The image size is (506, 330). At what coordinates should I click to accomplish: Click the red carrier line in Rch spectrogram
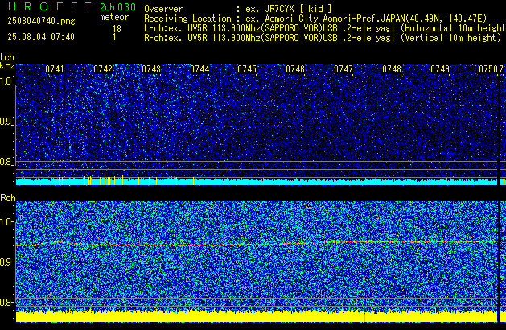[x=257, y=243]
